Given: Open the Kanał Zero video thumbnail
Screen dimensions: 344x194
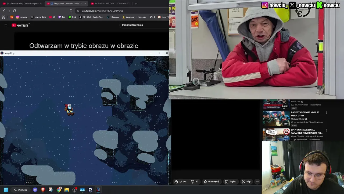Looking at the screenshot, I should (x=276, y=104).
